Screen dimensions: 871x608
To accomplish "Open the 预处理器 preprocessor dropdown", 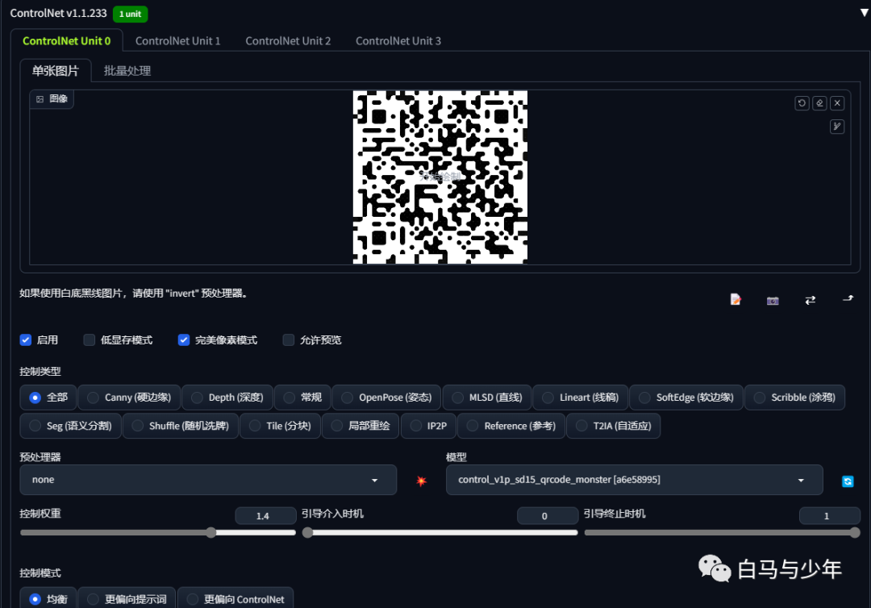I will tap(208, 480).
